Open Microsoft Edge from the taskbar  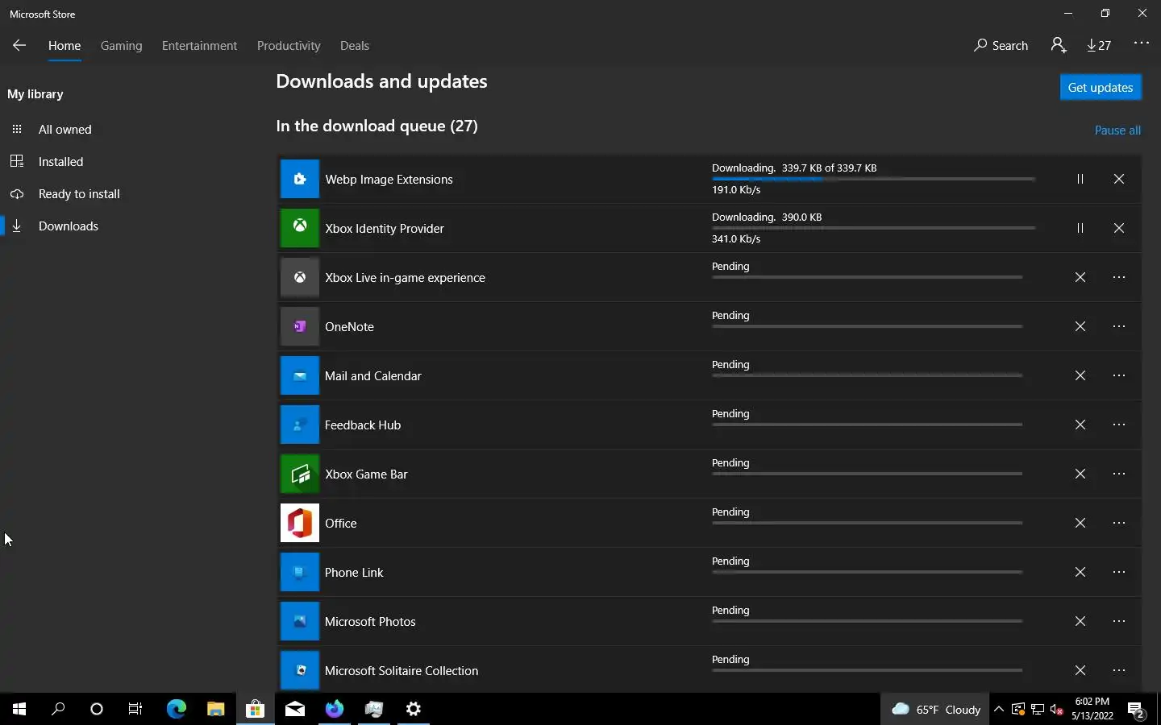pos(176,709)
